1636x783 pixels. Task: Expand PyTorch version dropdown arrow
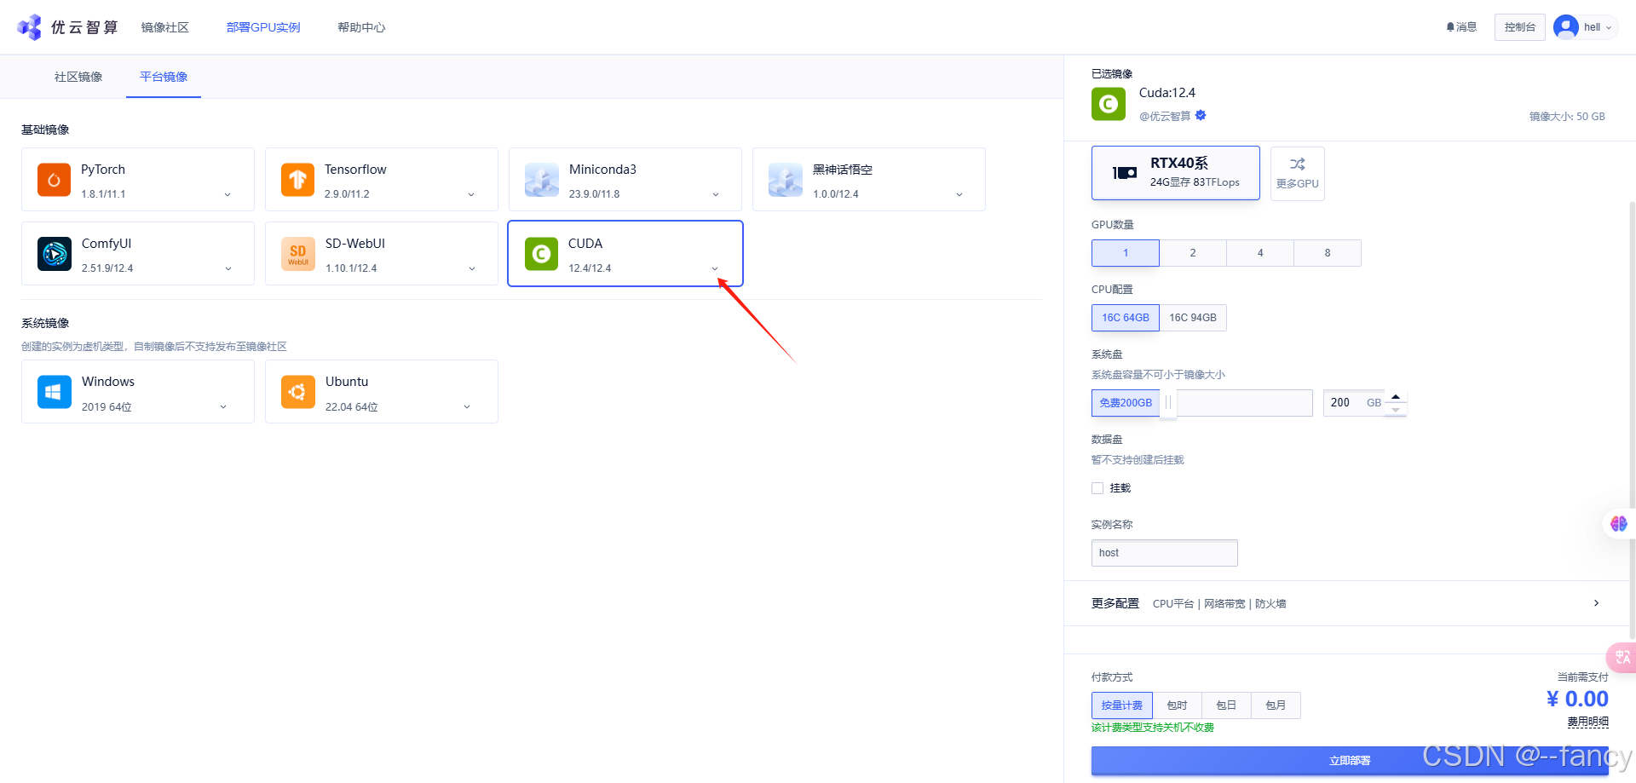tap(228, 195)
